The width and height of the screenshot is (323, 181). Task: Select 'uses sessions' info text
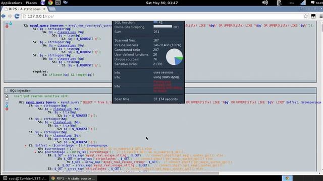[x=164, y=72]
